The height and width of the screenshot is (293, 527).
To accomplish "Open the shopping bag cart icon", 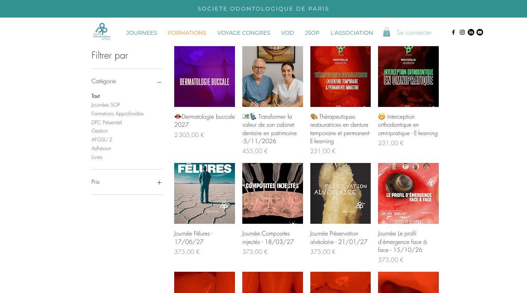I will (x=386, y=32).
